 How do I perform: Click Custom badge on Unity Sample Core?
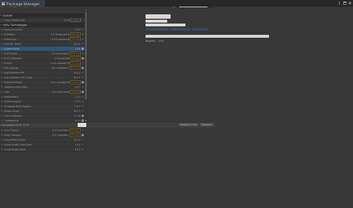[x=75, y=20]
